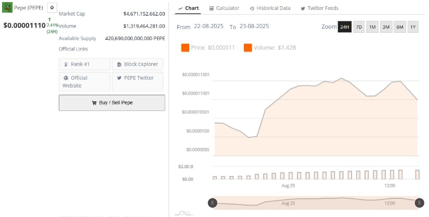Click the Pepe frog coin logo

[x=7, y=7]
